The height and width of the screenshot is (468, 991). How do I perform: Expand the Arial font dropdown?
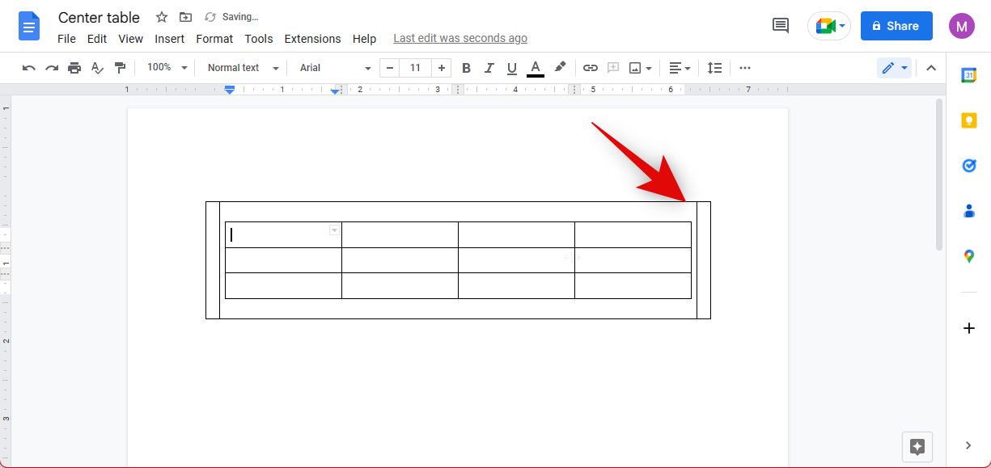[335, 68]
